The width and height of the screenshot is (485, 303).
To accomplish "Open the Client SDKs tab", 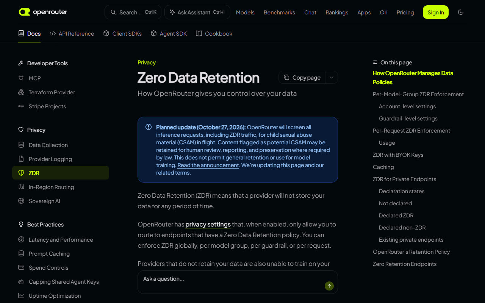I will point(123,33).
